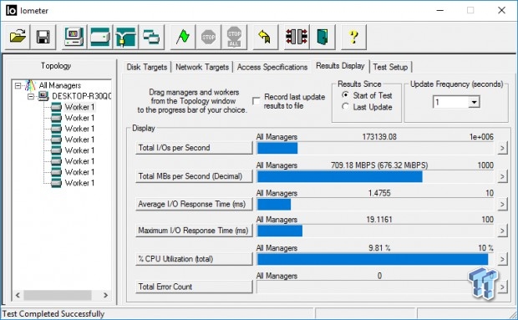Select Last Update radio button
The width and height of the screenshot is (518, 320).
coord(346,107)
